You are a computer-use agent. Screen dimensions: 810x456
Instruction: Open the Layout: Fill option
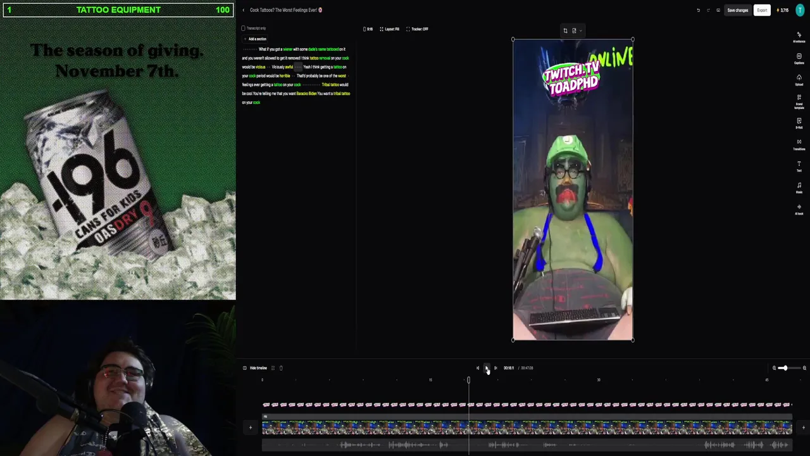click(389, 29)
